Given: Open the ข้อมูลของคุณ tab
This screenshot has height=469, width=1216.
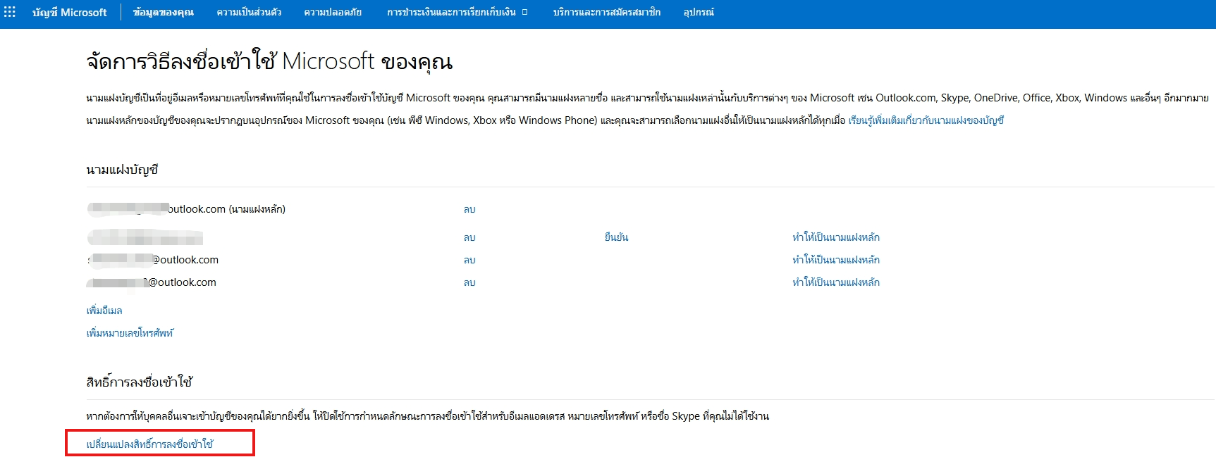Looking at the screenshot, I should pos(164,13).
